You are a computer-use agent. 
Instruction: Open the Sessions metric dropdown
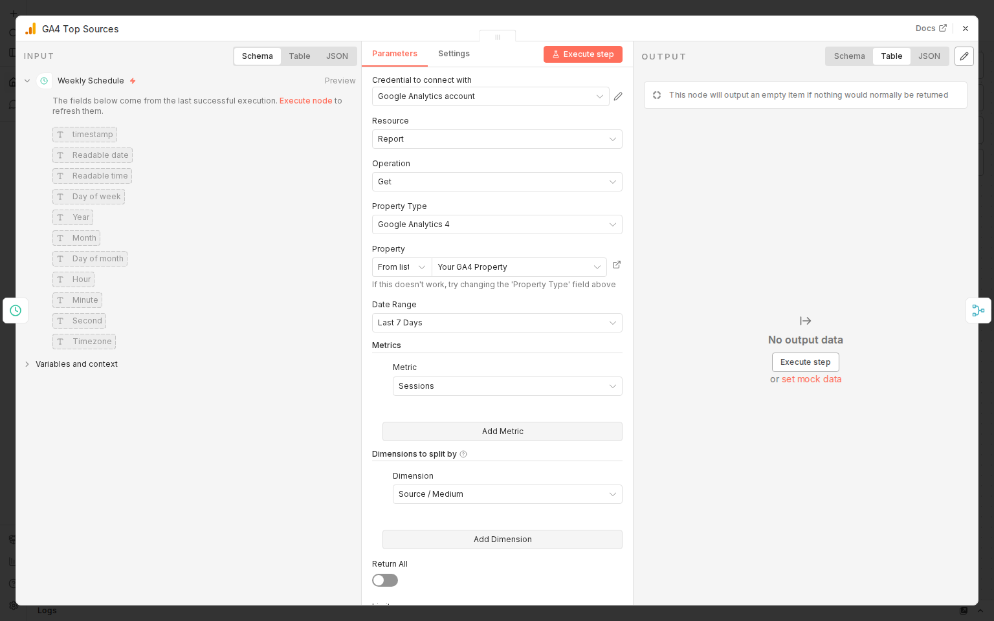click(x=507, y=386)
